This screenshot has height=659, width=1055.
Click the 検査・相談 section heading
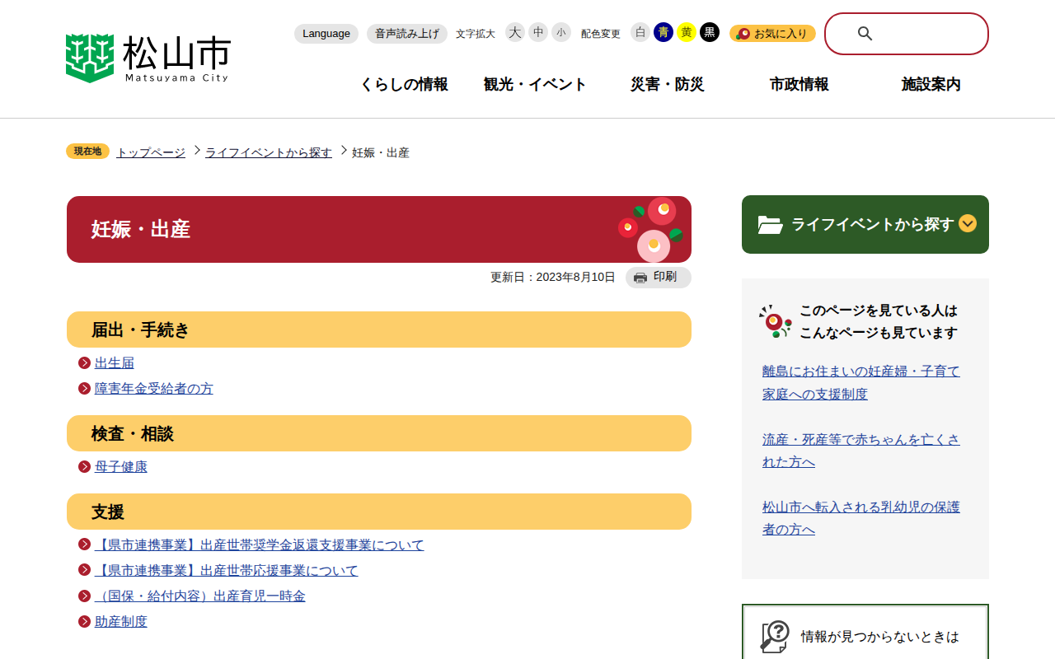(x=379, y=433)
